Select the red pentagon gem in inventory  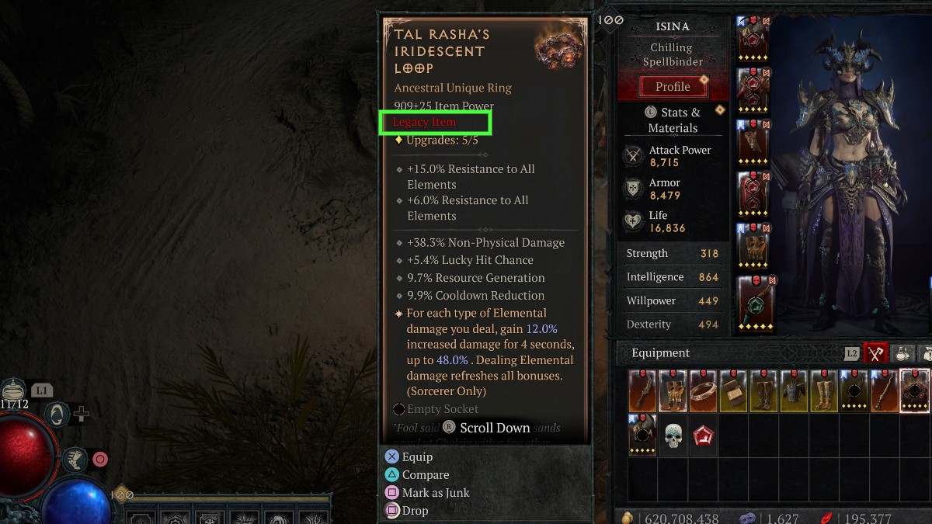pos(704,435)
